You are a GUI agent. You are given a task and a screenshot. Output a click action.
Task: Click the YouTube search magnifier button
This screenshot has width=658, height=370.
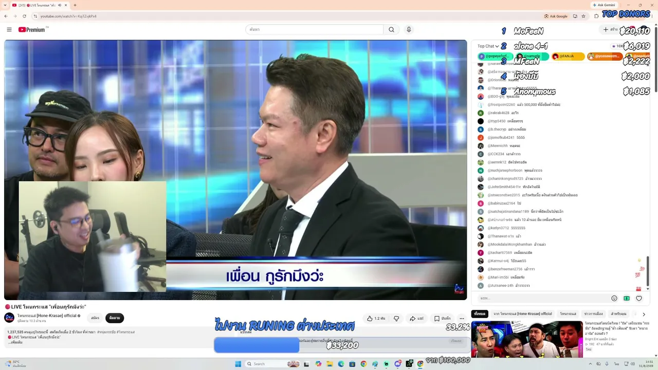pos(391,29)
